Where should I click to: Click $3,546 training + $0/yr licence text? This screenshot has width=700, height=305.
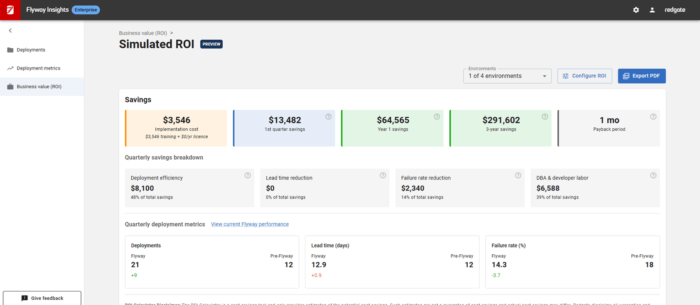pos(177,137)
